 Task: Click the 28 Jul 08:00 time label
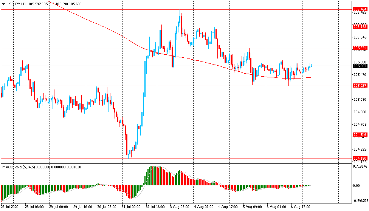(x=34, y=207)
